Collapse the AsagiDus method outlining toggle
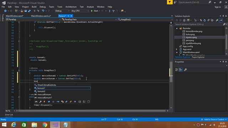This screenshot has width=228, height=128. tap(19, 70)
